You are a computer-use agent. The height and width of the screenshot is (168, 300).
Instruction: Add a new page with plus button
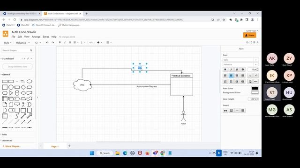(69, 146)
